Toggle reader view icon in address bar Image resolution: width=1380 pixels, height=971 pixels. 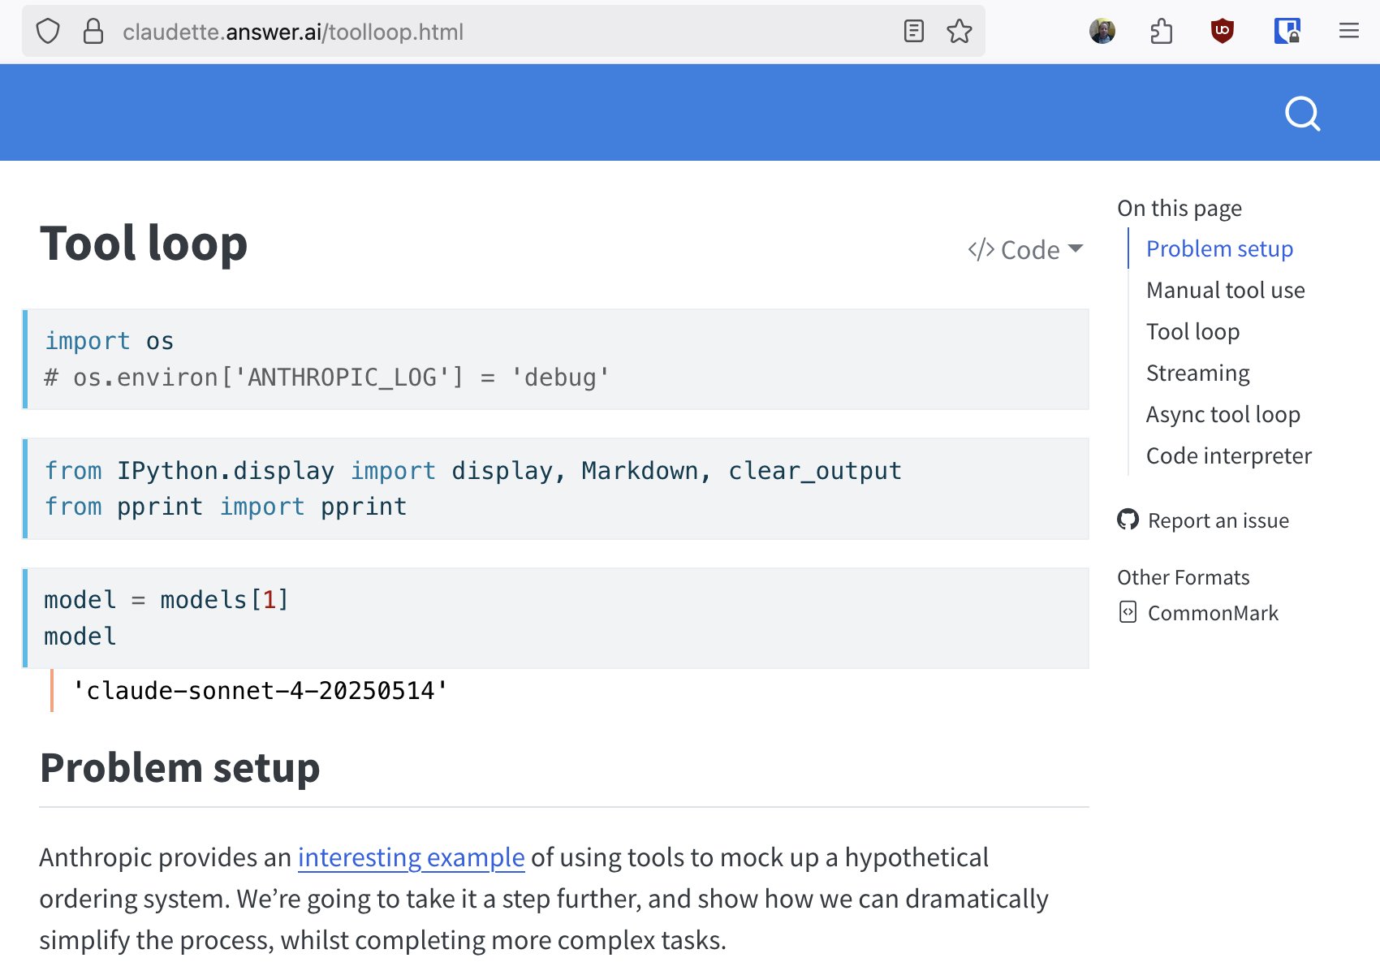click(x=914, y=32)
